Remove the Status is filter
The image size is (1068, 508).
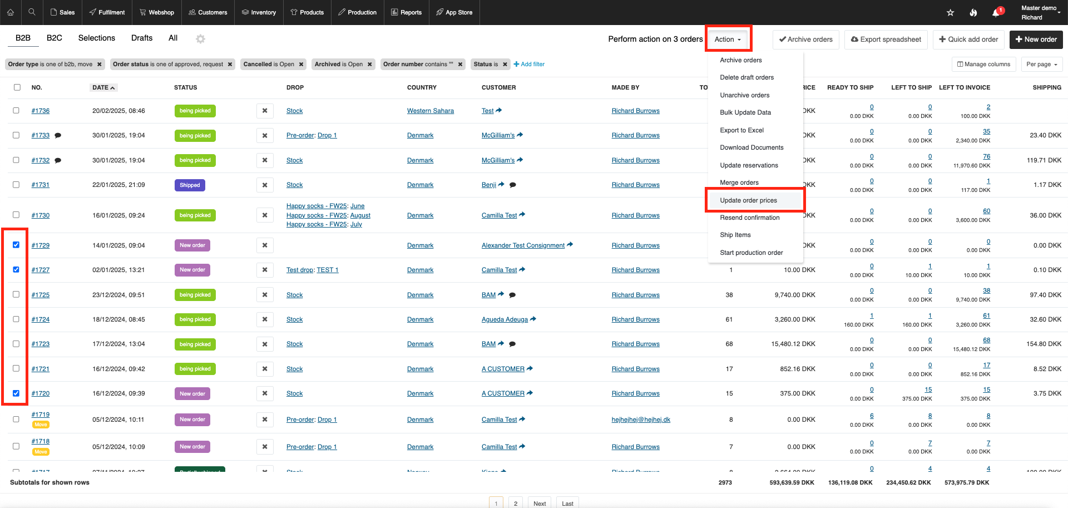pyautogui.click(x=505, y=65)
